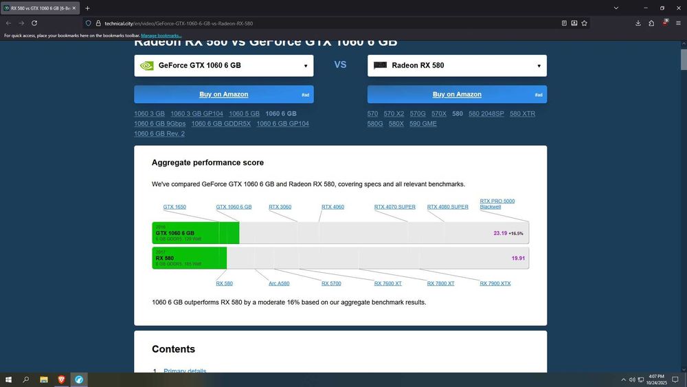The height and width of the screenshot is (387, 687).
Task: Click the site padlock icon
Action: [x=98, y=23]
